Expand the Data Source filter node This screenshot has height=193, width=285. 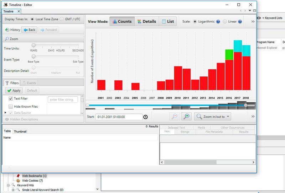(5, 113)
